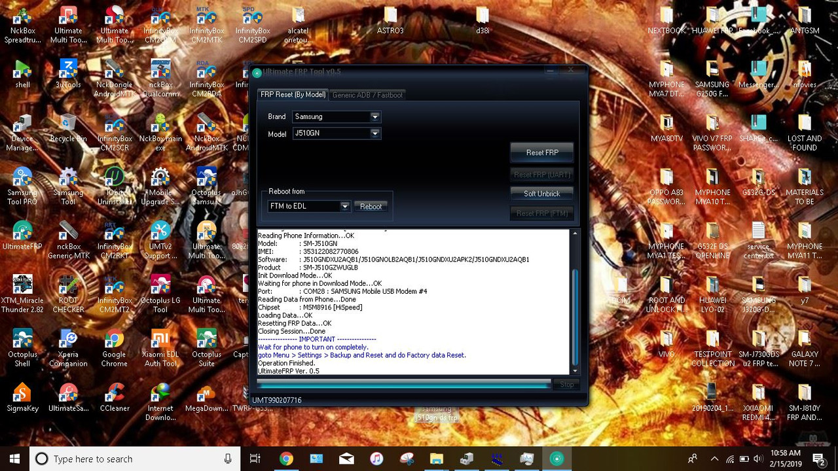The width and height of the screenshot is (838, 471).
Task: Open the y7 desktop folder
Action: coord(805,289)
